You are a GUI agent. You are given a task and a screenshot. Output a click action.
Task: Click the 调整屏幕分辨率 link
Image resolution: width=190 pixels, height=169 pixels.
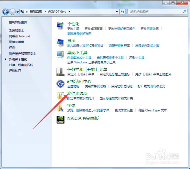coord(119,46)
